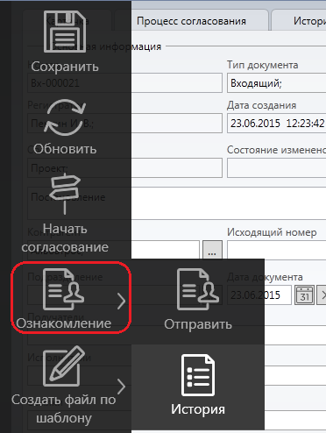326x433 pixels.
Task: Open the Ознакомление document-person icon
Action: click(x=63, y=289)
